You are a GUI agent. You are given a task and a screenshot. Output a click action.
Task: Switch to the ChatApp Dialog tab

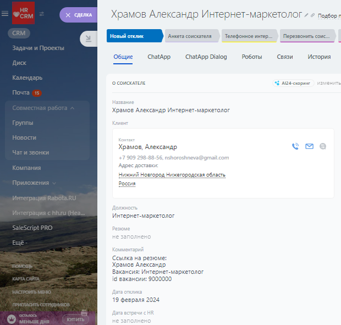coord(206,57)
